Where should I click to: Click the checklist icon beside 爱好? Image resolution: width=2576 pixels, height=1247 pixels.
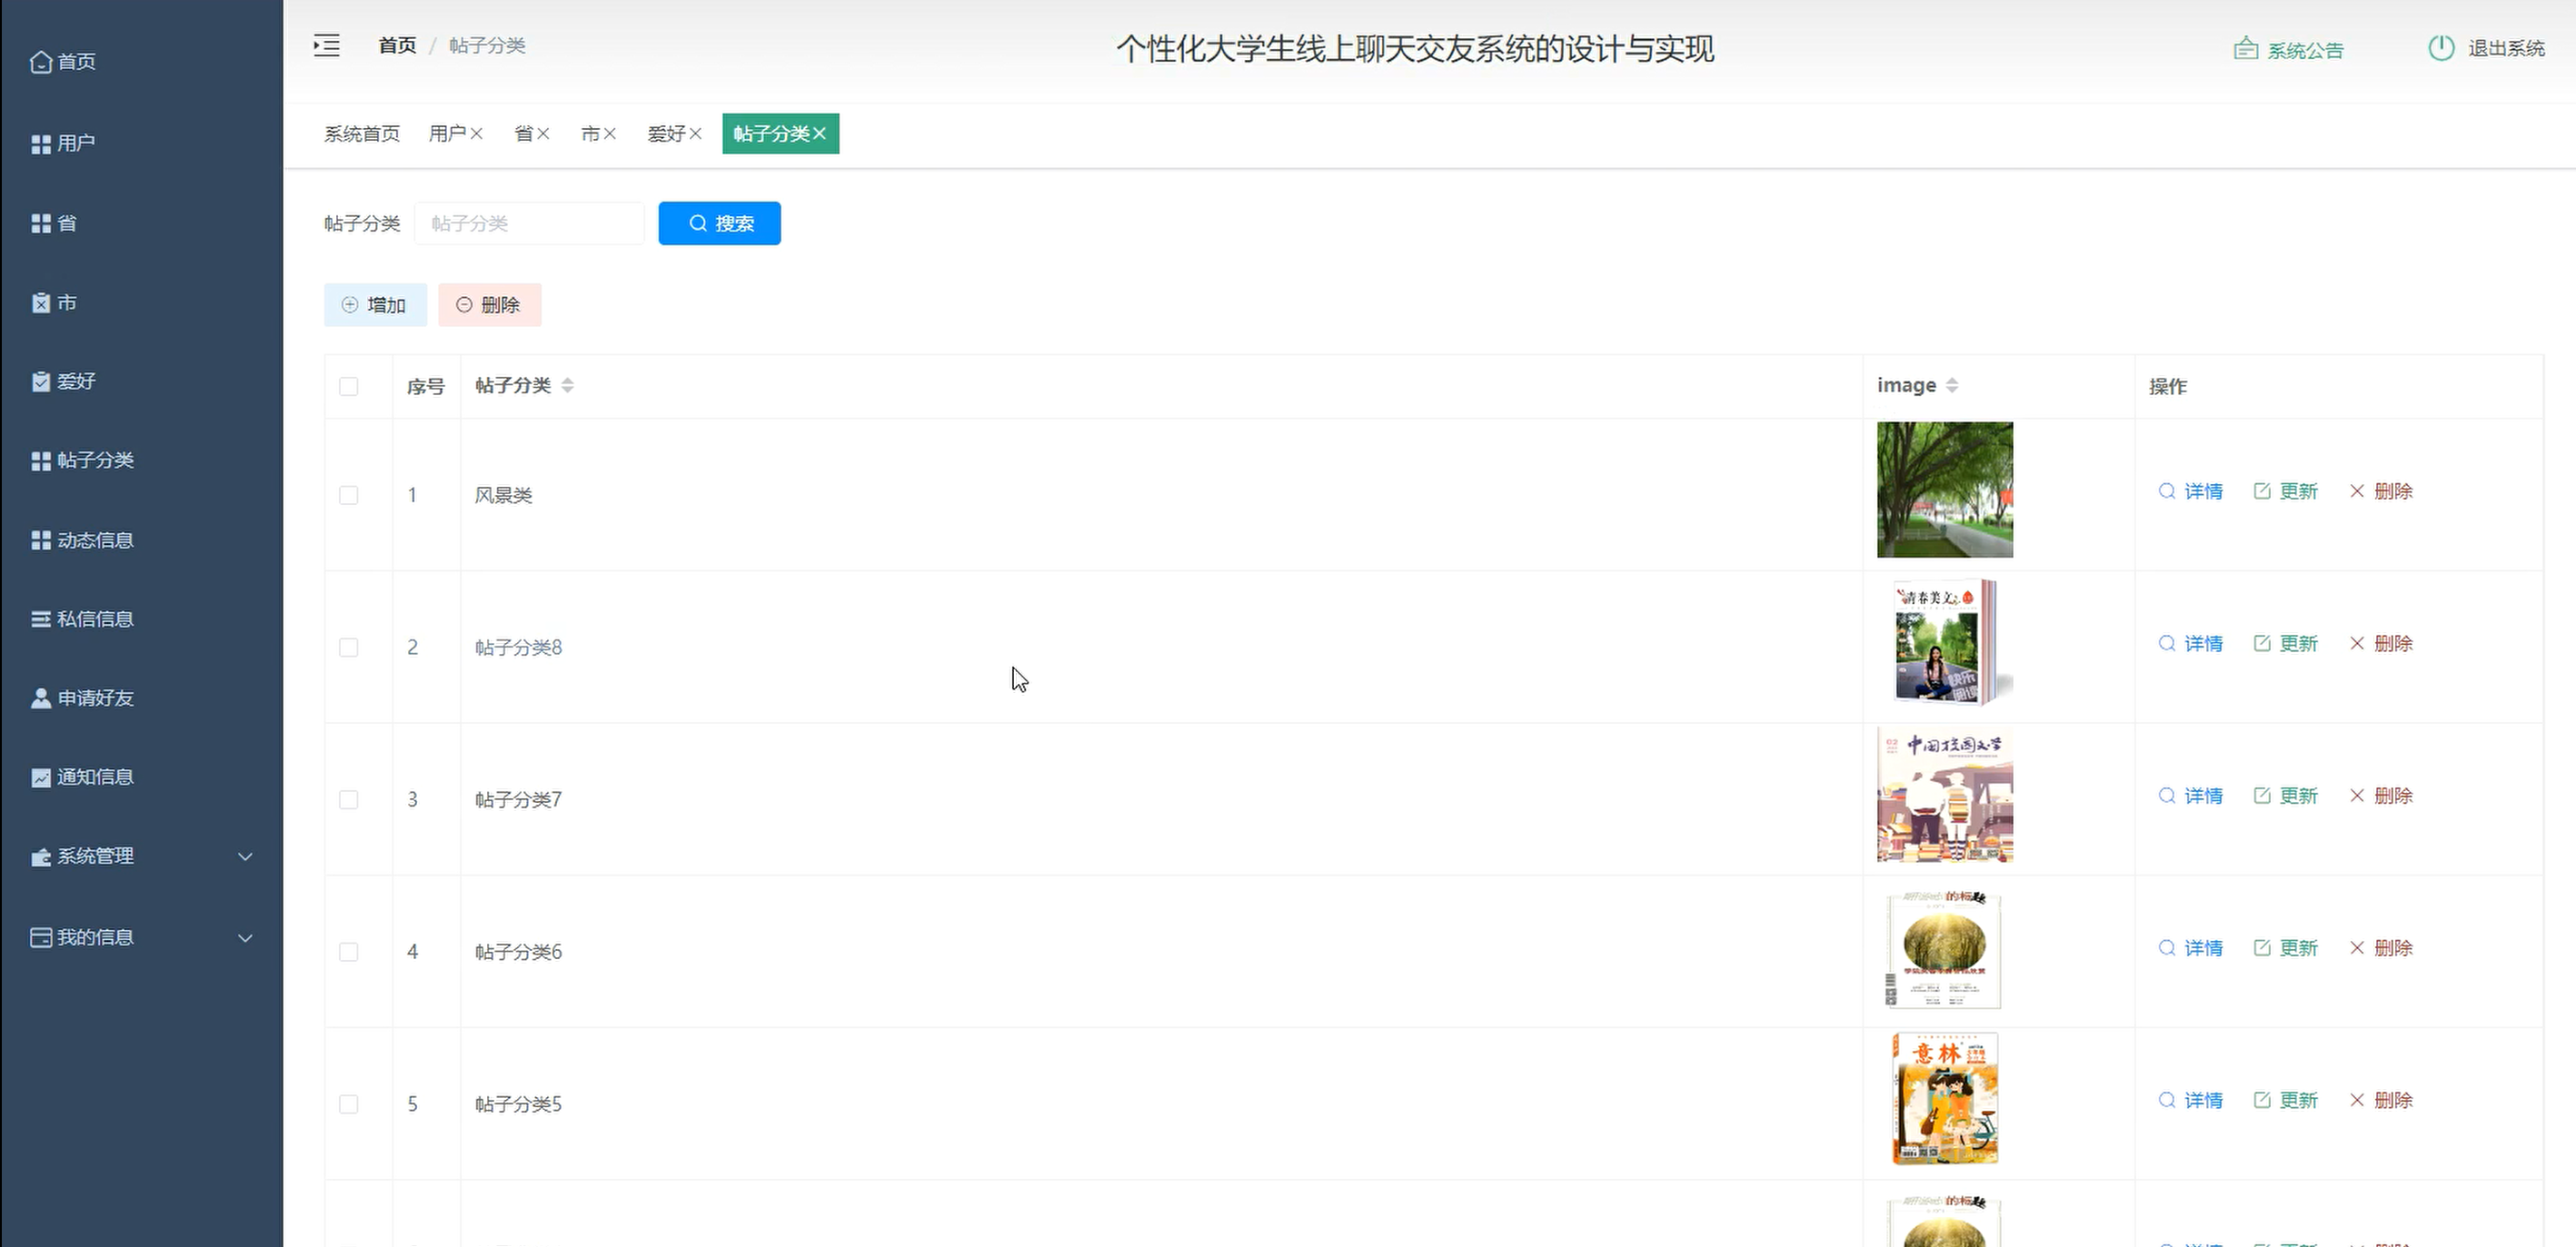click(x=41, y=381)
